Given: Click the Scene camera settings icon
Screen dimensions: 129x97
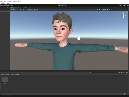Looking at the screenshot, I should coord(99,9).
